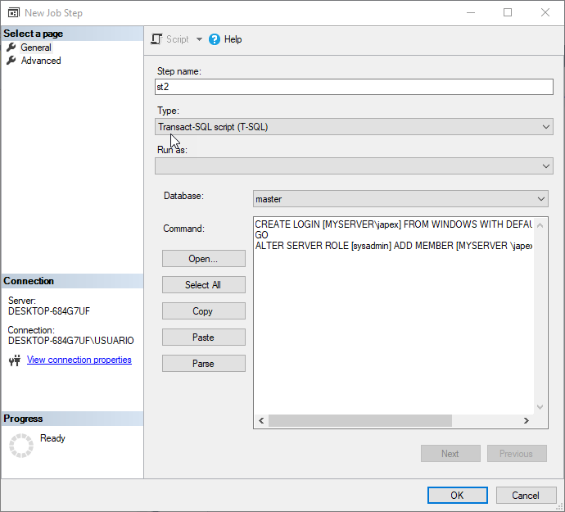Open the Script dropdown arrow
Image resolution: width=565 pixels, height=512 pixels.
[x=199, y=39]
